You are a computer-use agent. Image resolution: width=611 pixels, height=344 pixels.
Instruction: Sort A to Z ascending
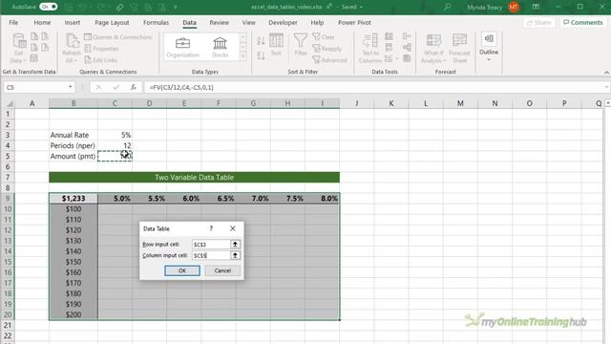pos(261,40)
